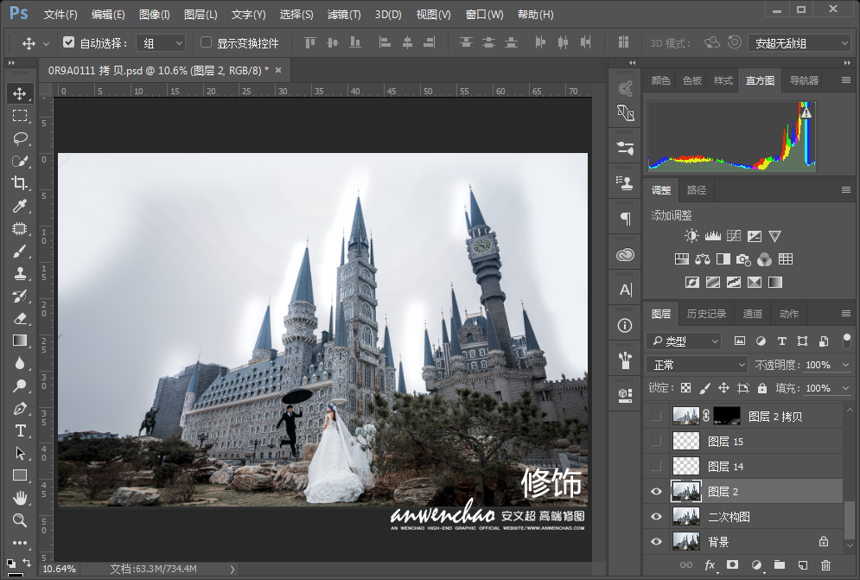860x580 pixels.
Task: Add a Photo Filter adjustment
Action: [x=743, y=259]
